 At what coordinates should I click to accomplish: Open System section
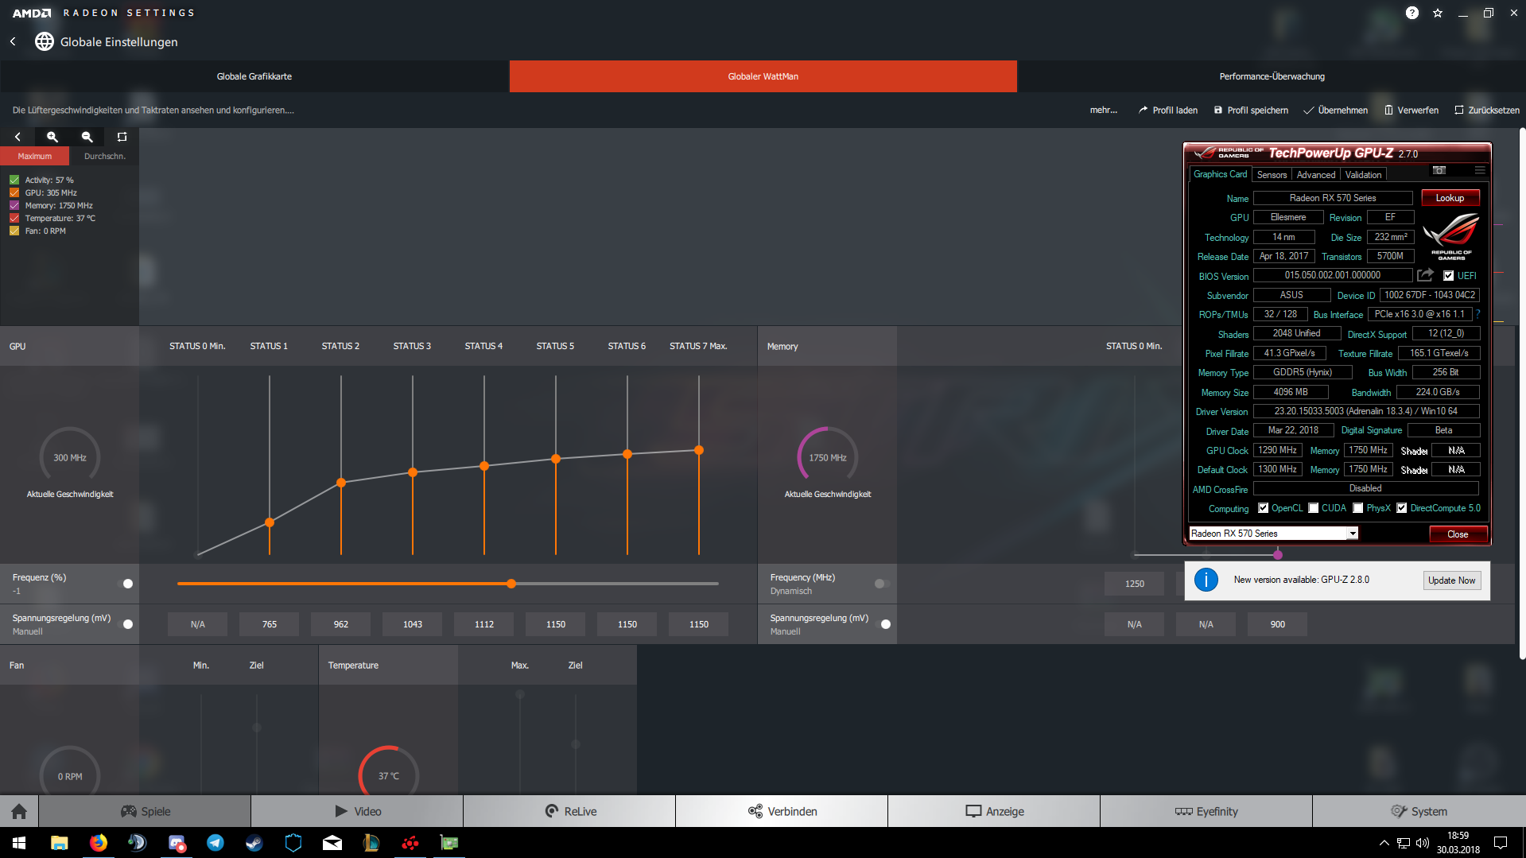click(x=1419, y=811)
